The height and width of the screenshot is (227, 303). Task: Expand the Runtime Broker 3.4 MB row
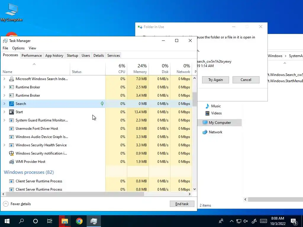click(x=4, y=95)
